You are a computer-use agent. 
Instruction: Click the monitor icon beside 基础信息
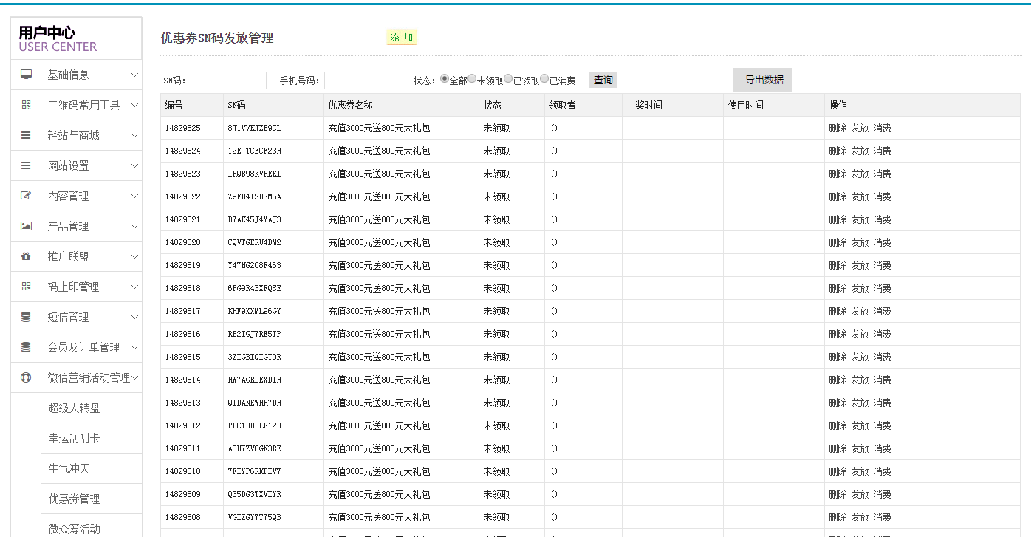click(x=26, y=75)
